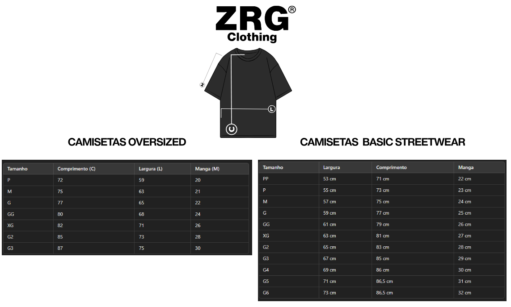Viewport: 511px width, 307px height.
Task: Select size GG row label in Oversized table
Action: pyautogui.click(x=11, y=214)
